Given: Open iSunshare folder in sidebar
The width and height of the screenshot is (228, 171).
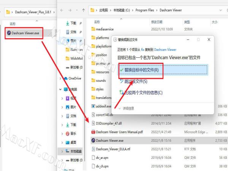Looking at the screenshot, I should point(74,49).
